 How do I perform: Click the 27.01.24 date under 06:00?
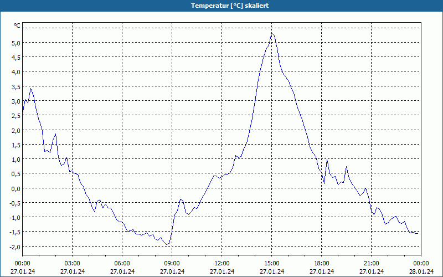[x=122, y=271]
